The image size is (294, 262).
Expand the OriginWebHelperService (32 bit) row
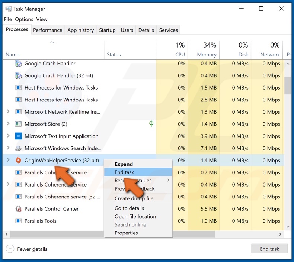8,160
